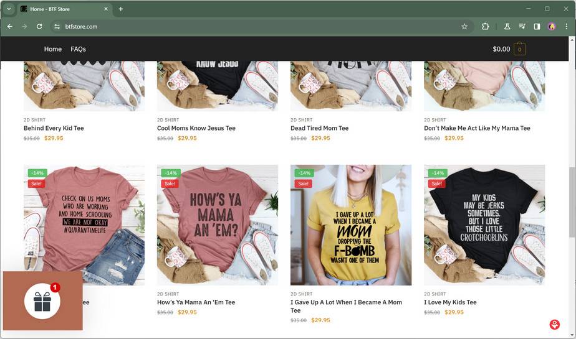View site information icon in address bar
The width and height of the screenshot is (576, 339).
pyautogui.click(x=57, y=26)
